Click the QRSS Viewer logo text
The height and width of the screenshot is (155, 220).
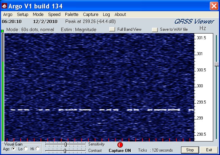click(194, 21)
